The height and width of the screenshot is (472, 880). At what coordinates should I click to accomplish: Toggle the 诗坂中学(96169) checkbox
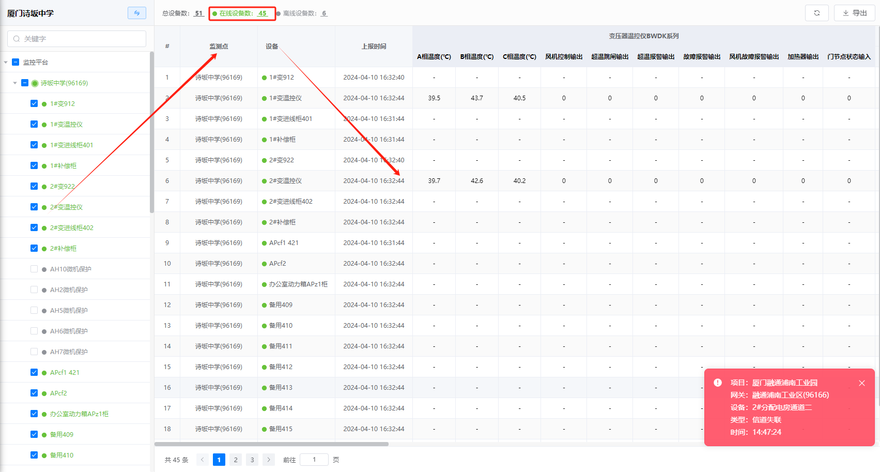pos(25,83)
